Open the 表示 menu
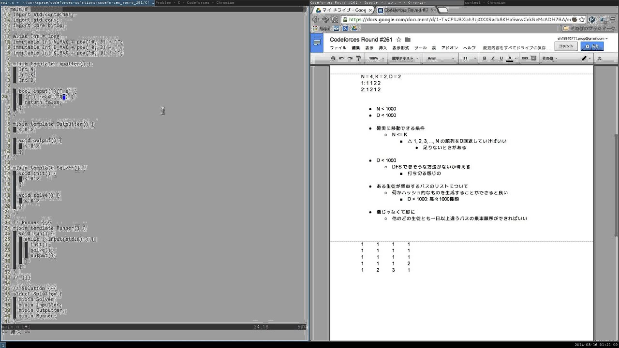 369,48
